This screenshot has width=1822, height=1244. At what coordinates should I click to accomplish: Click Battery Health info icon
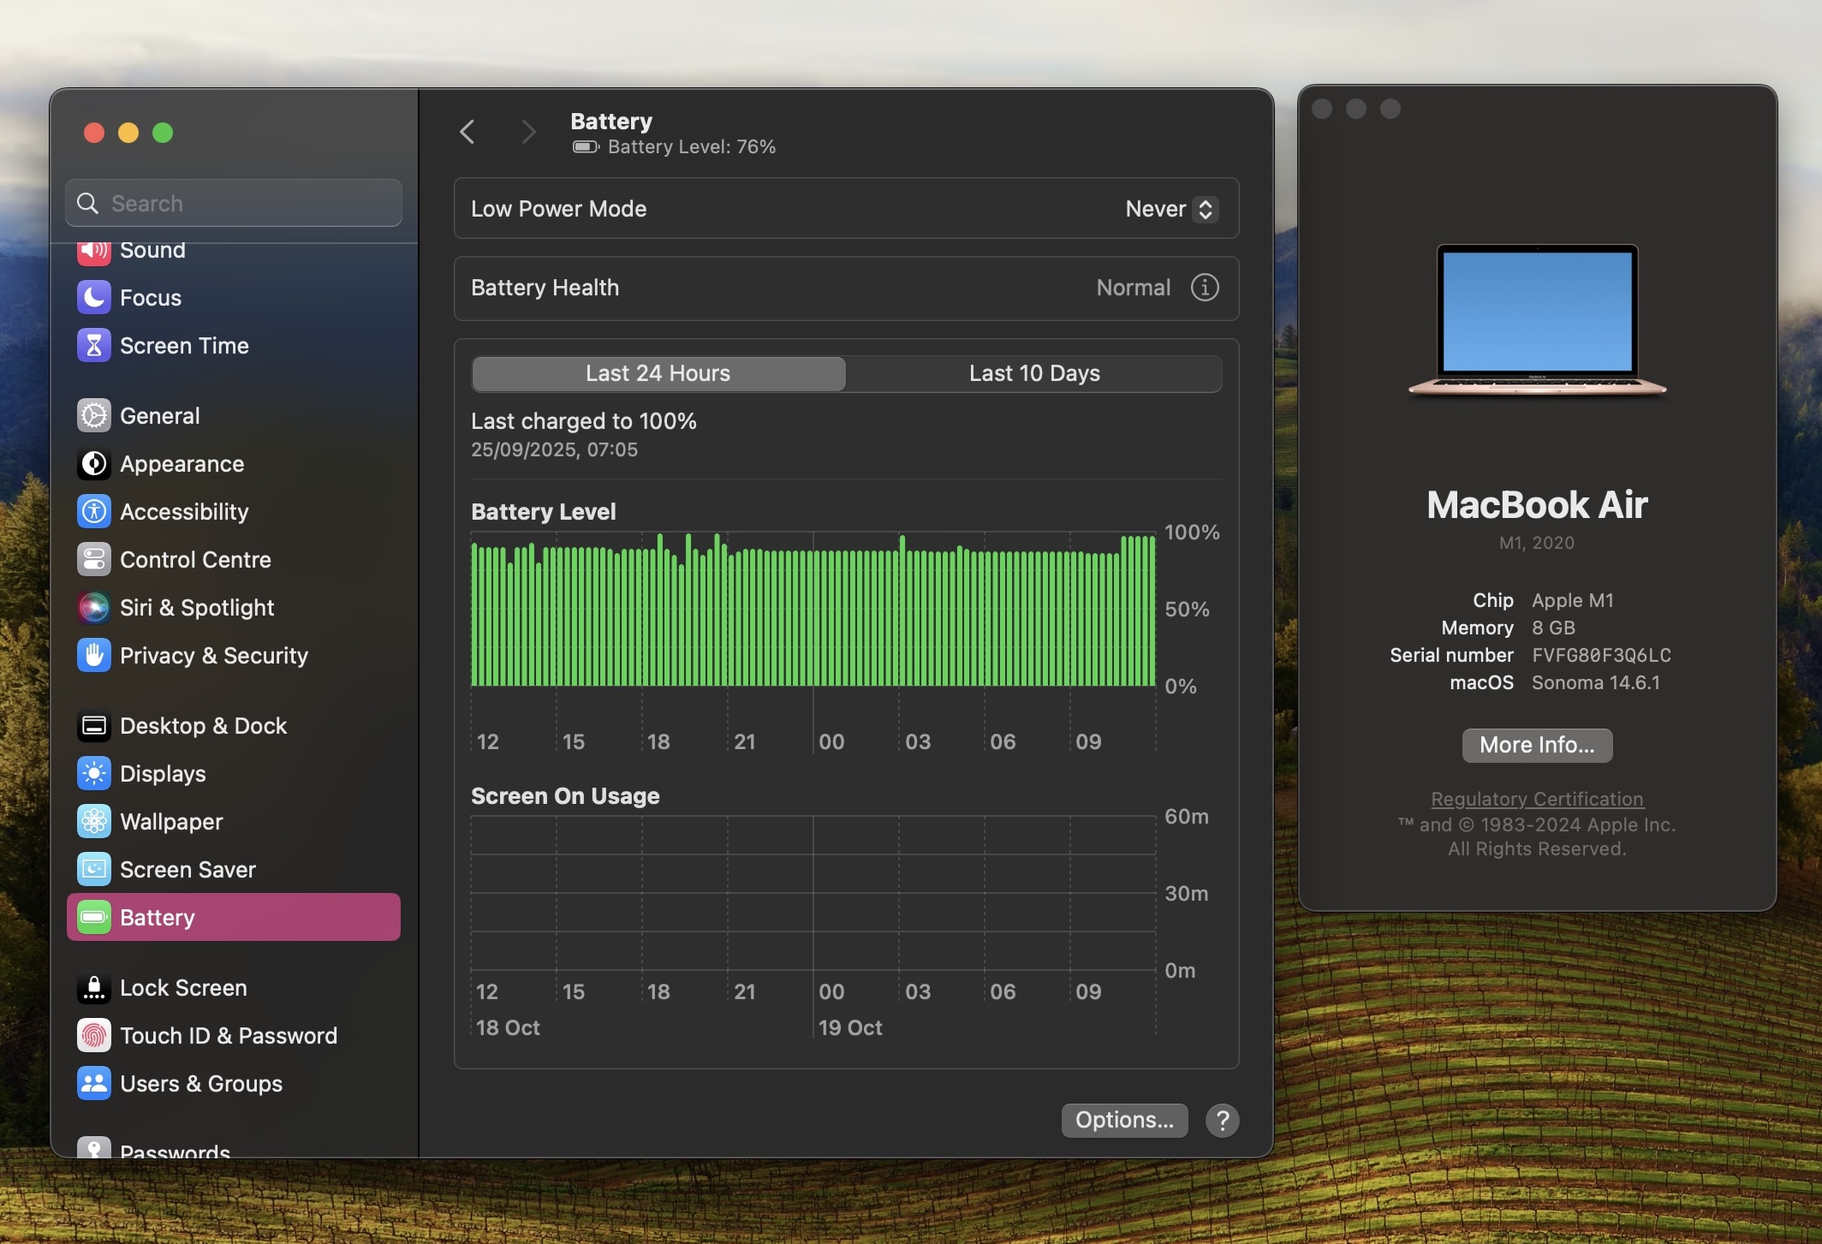click(x=1204, y=288)
